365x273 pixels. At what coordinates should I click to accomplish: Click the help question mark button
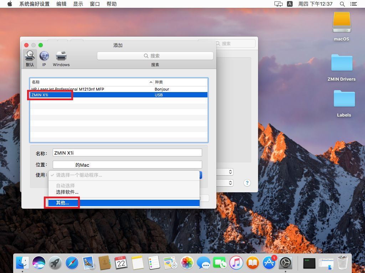click(247, 183)
